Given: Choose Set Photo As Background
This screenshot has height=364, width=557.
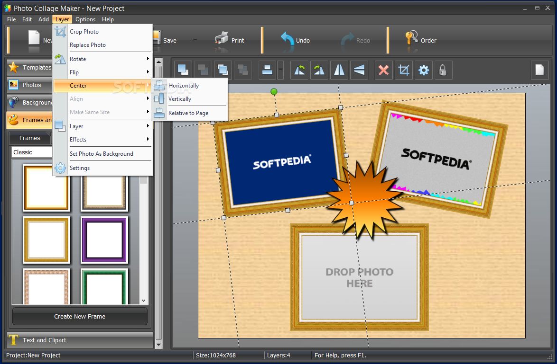Looking at the screenshot, I should [102, 153].
